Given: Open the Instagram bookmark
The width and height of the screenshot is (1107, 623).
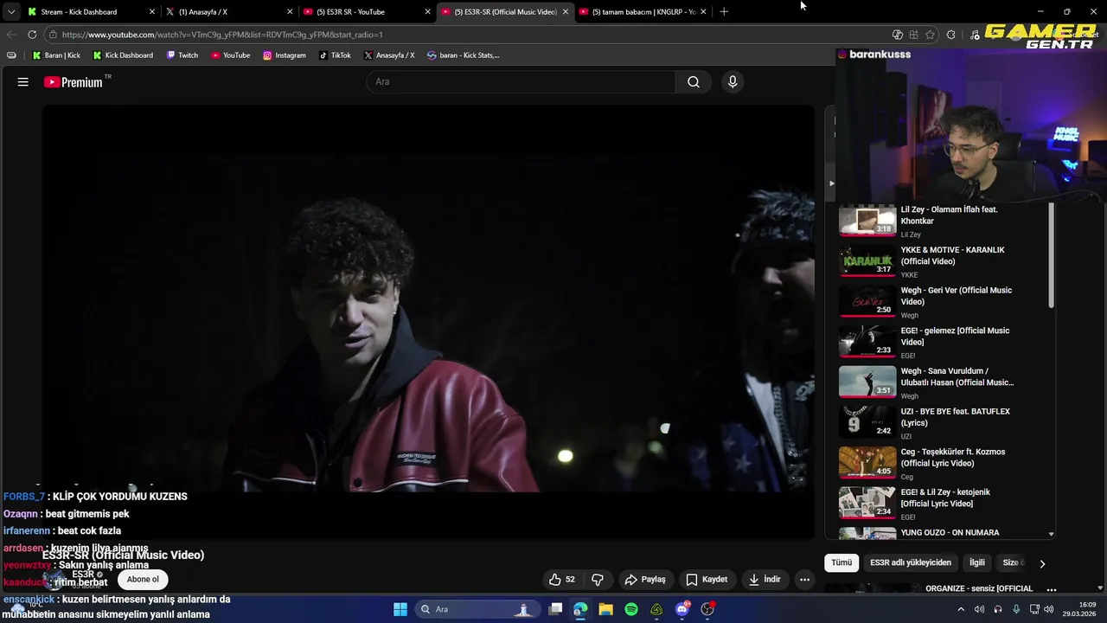Looking at the screenshot, I should pos(285,55).
